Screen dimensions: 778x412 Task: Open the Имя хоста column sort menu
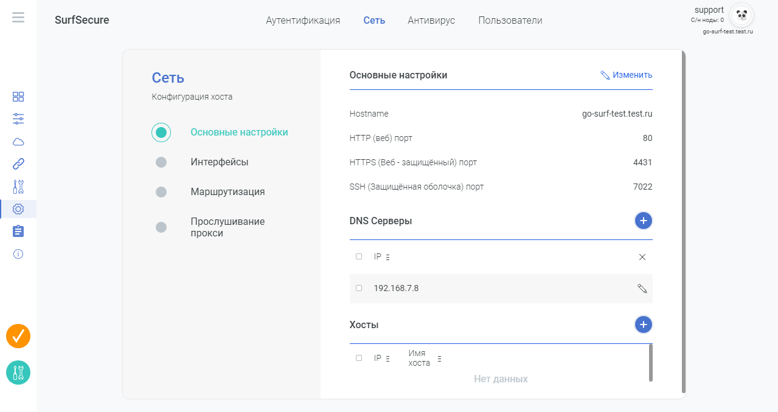click(x=439, y=359)
